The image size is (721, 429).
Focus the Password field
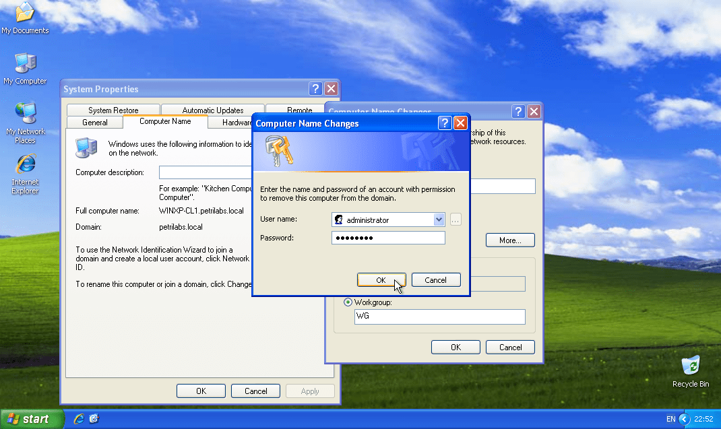pyautogui.click(x=388, y=238)
